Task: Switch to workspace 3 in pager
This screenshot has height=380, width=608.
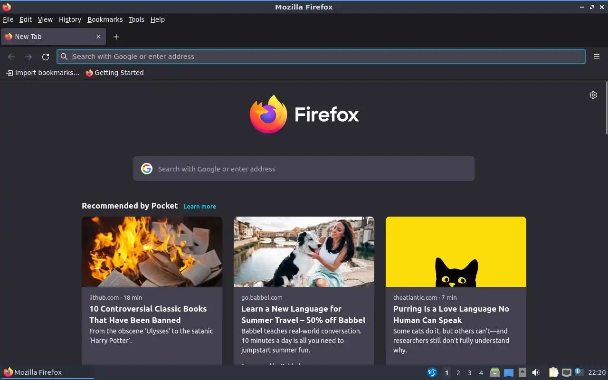Action: tap(469, 372)
